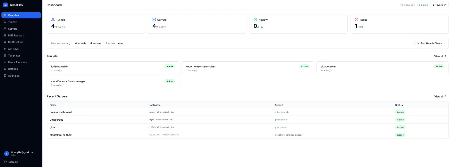Click hostname homarr.africantech.dev
Screen dimensions: 453x167
pyautogui.click(x=161, y=112)
